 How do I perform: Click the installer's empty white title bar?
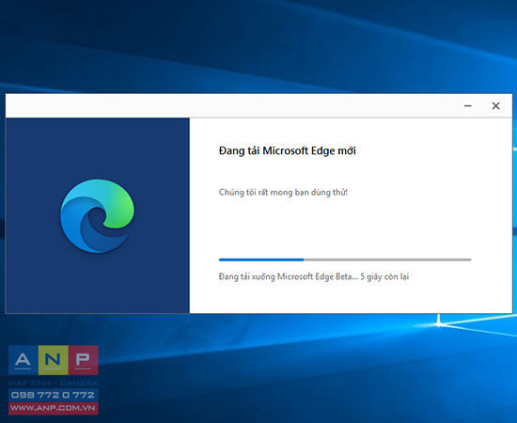(x=231, y=106)
